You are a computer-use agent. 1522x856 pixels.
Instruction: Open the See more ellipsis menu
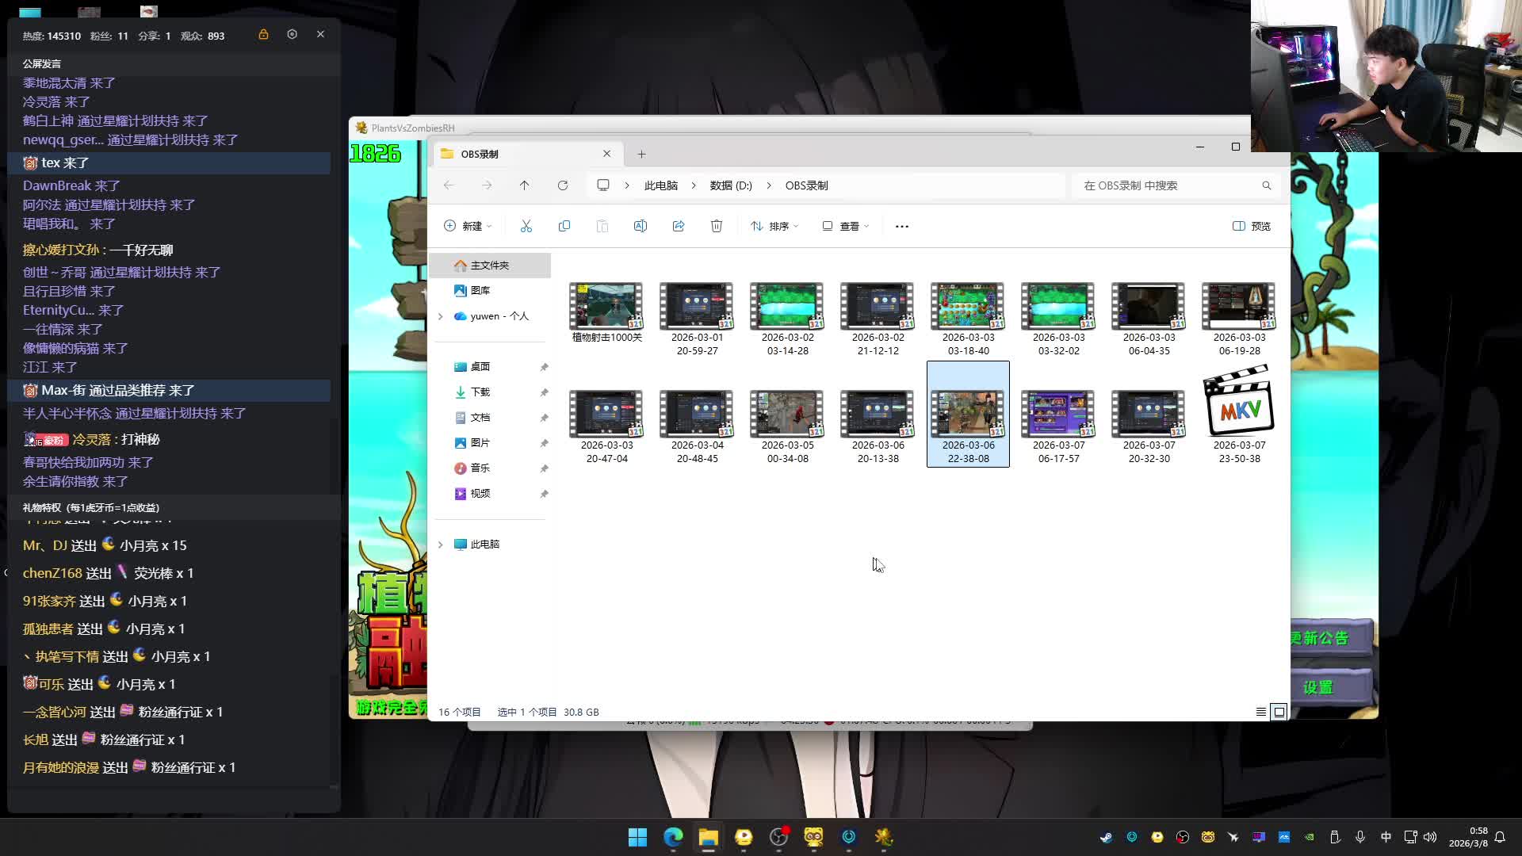tap(902, 226)
